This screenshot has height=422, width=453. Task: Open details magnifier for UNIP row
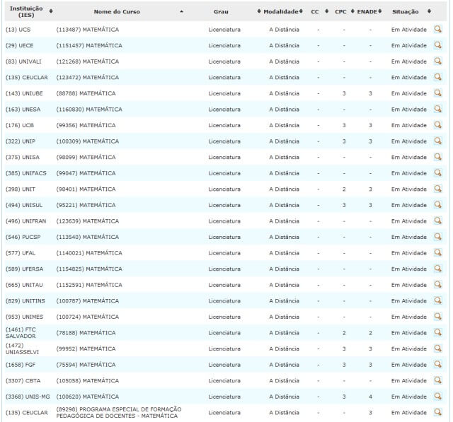437,141
